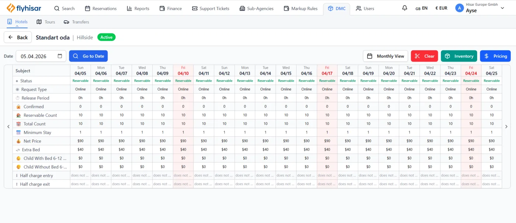This screenshot has width=516, height=223.
Task: Switch to the Transfers tab
Action: point(76,22)
